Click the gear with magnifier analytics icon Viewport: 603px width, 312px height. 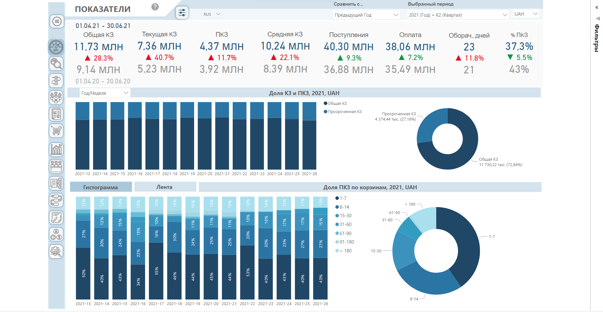56,251
